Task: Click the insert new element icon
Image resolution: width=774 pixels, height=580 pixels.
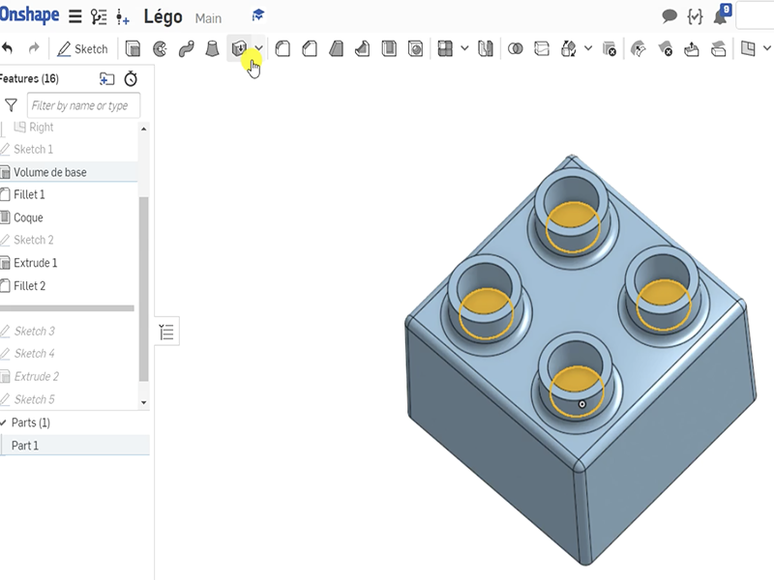Action: coord(123,17)
